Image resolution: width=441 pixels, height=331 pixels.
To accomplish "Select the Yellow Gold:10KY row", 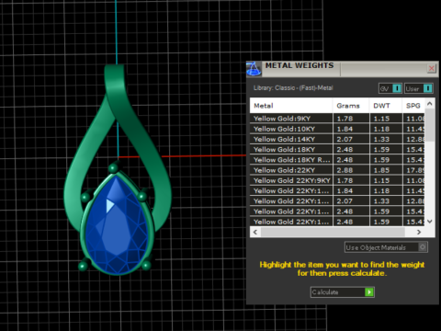I will click(337, 129).
